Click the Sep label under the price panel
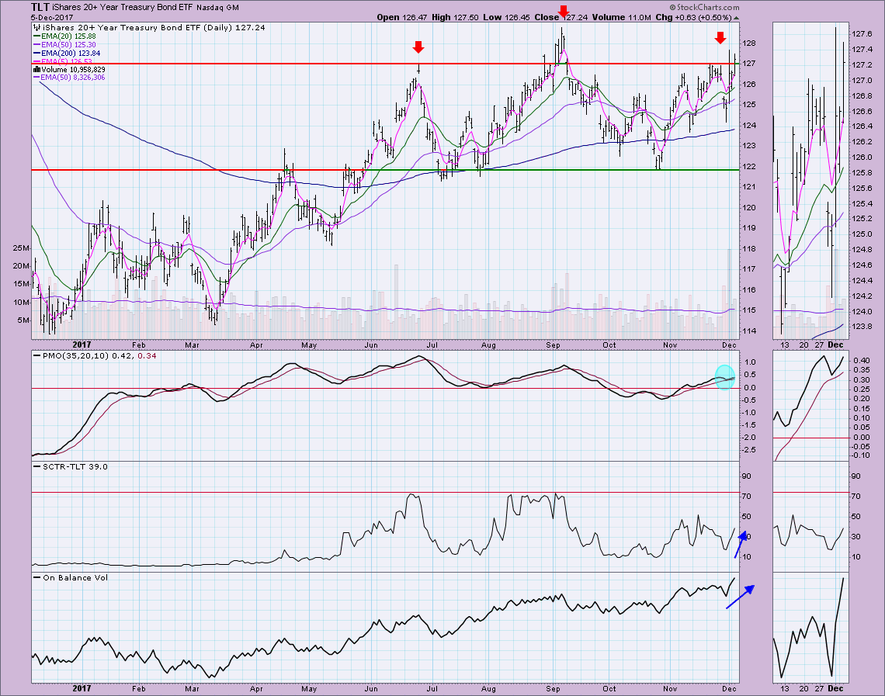885x696 pixels. click(553, 345)
